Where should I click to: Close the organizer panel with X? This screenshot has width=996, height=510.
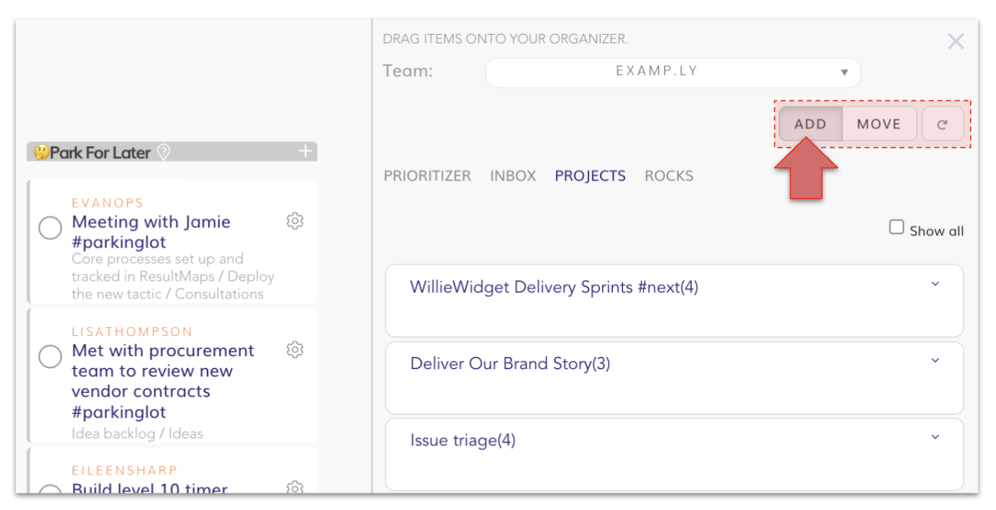[956, 41]
